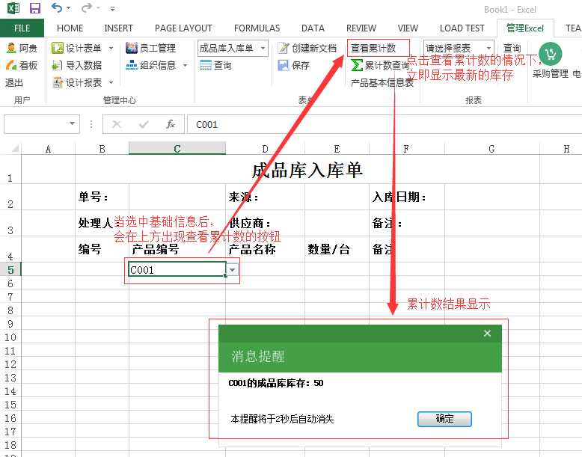Open the data validation dropdown beside C001
The height and width of the screenshot is (457, 582).
(x=232, y=270)
